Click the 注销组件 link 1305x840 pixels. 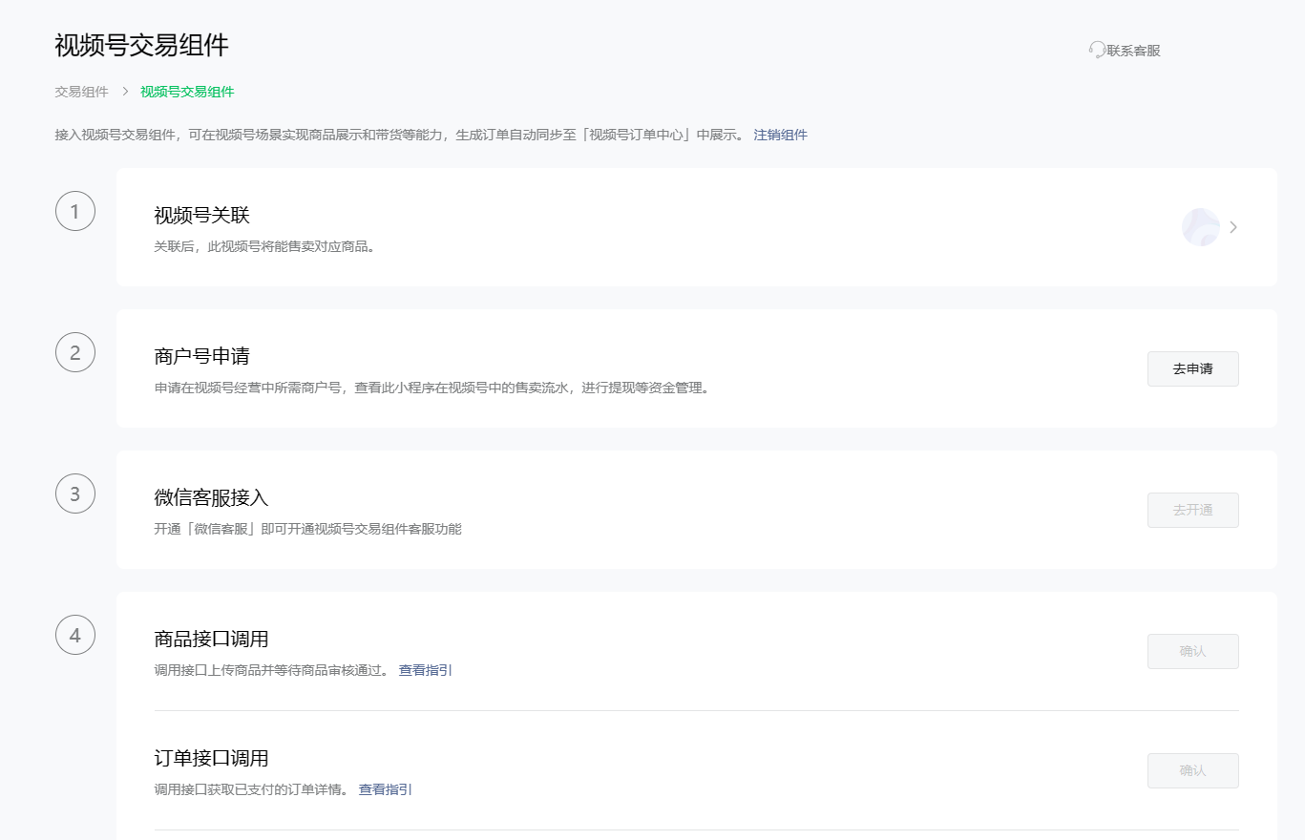point(780,135)
